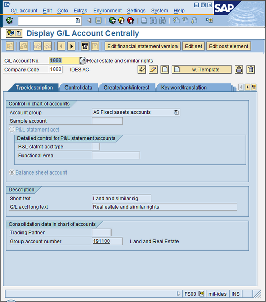Click the tab scroll right arrow
Screen dimensions: 266x302
pos(248,87)
